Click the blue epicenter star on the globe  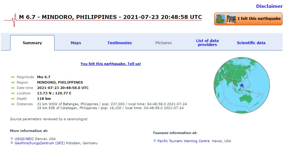tap(242, 85)
